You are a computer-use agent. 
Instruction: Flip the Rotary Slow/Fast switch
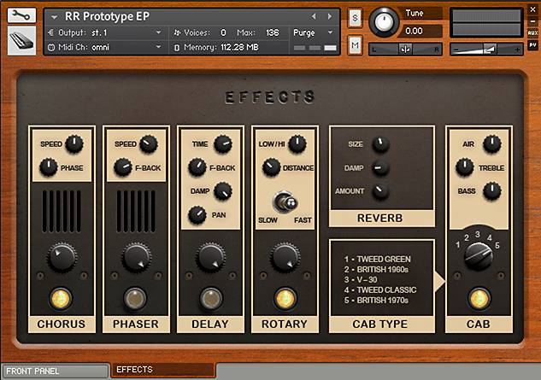pos(285,202)
